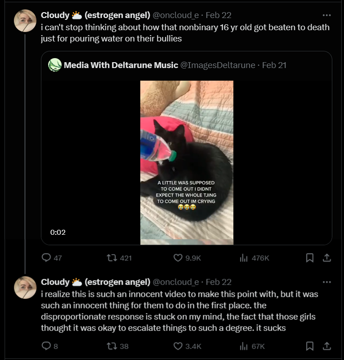This screenshot has height=360, width=344.
Task: Open Media With Deltarune Music profile name
Action: (x=121, y=65)
